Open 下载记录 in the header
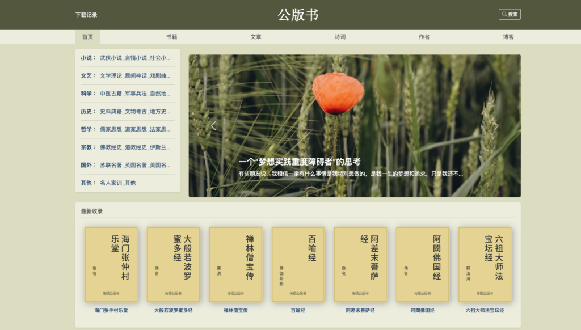This screenshot has width=581, height=330. (x=86, y=15)
